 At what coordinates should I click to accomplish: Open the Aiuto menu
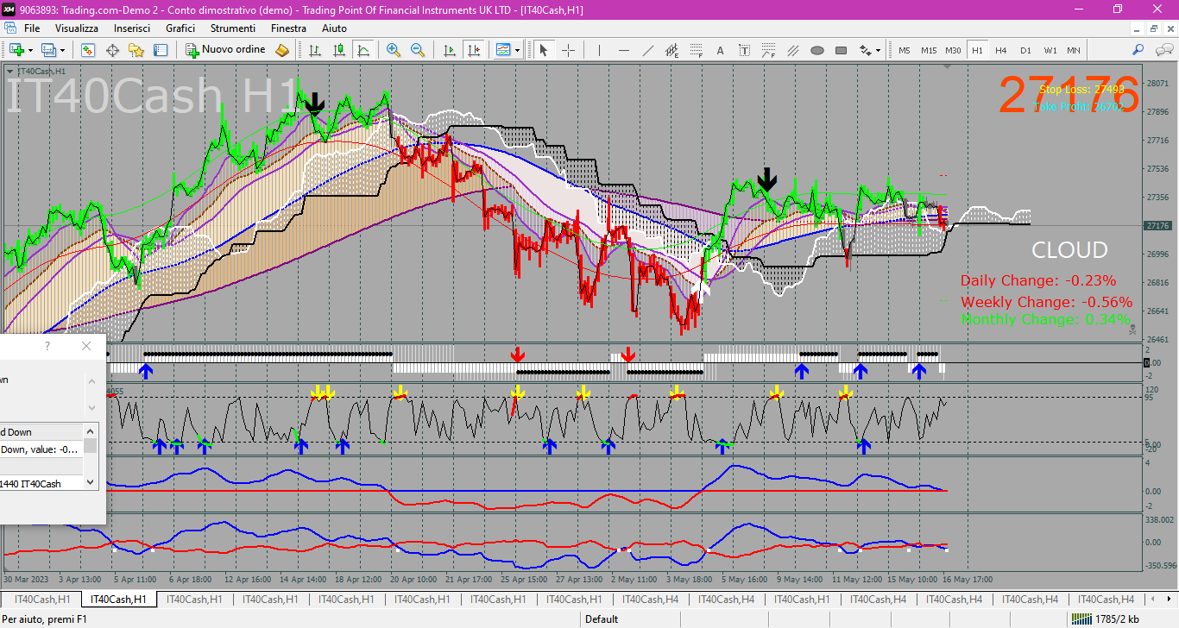(334, 28)
